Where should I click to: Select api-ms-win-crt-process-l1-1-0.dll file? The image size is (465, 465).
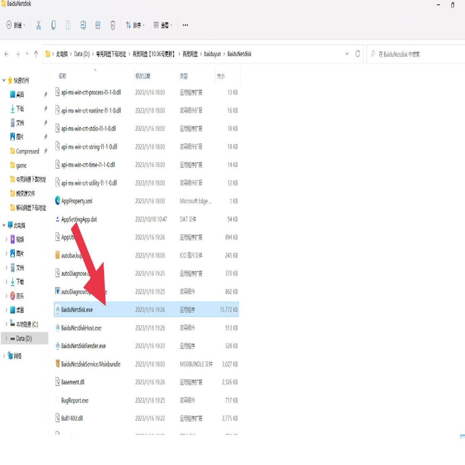(91, 92)
